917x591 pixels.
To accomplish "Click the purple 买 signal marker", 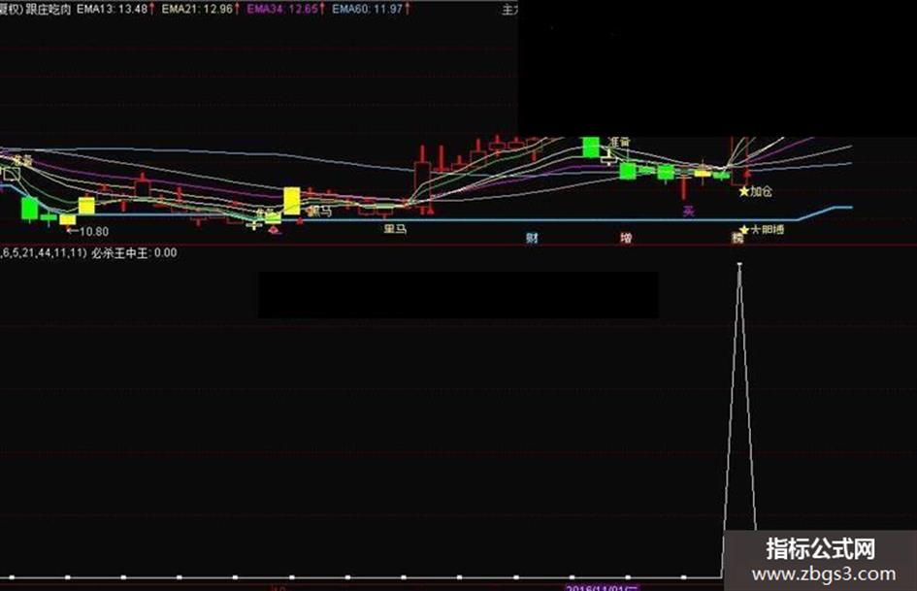I will 689,212.
